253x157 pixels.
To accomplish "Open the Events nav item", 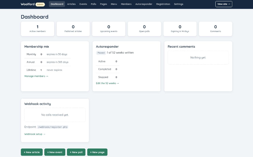I will click(83, 4).
